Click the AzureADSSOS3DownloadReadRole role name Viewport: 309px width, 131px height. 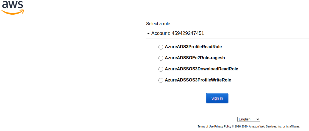pos(201,69)
